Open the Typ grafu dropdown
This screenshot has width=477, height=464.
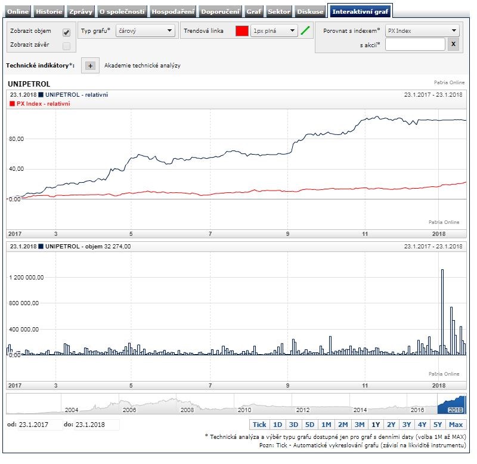click(145, 30)
